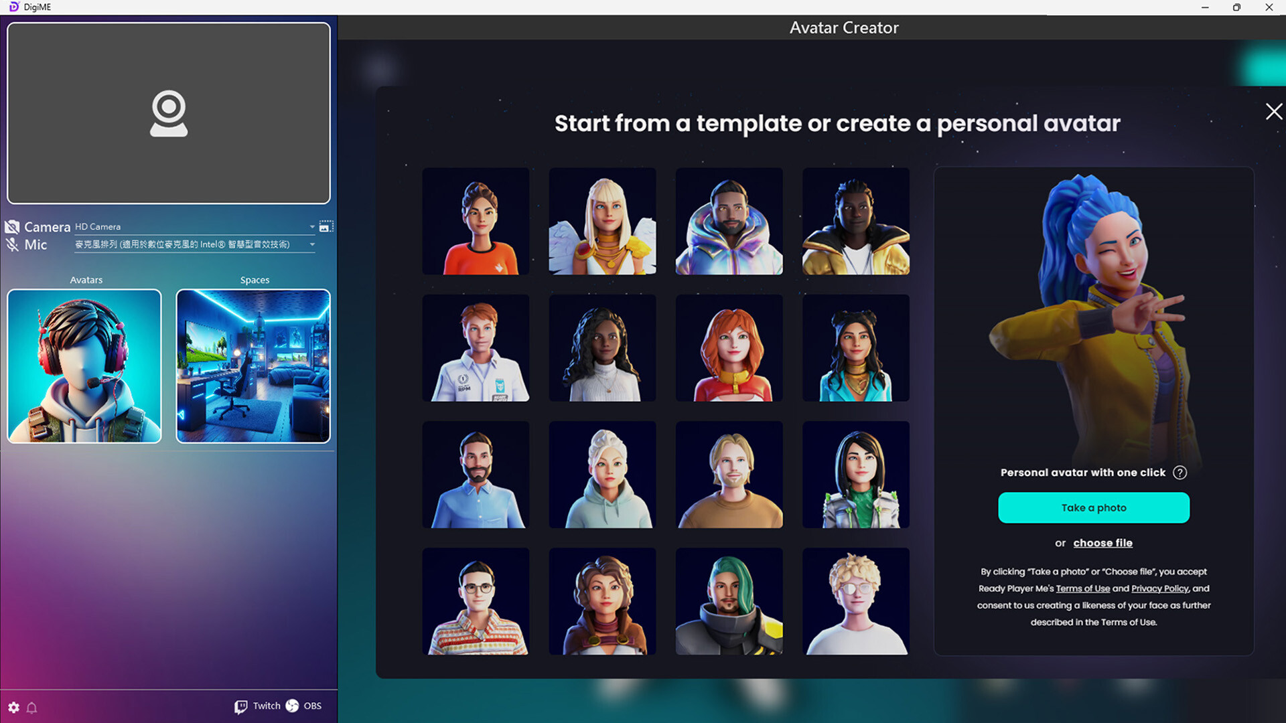Click the virtual background icon beside camera selector
Image resolution: width=1286 pixels, height=723 pixels.
[326, 226]
